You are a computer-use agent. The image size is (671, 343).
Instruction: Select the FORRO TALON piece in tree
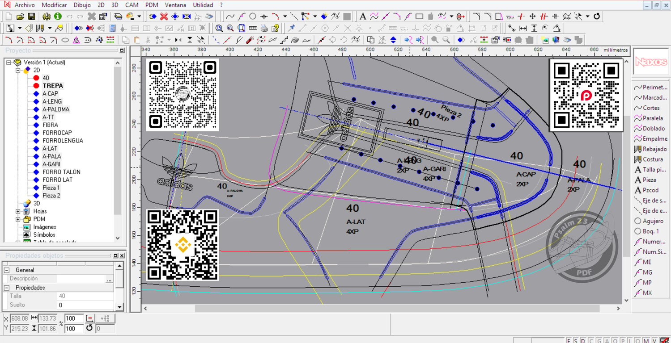(61, 171)
